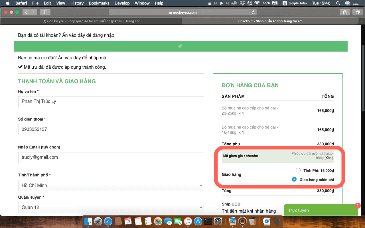Open the Quận/Huyện dropdown showing Quận 12
This screenshot has height=228, width=365.
tap(111, 207)
